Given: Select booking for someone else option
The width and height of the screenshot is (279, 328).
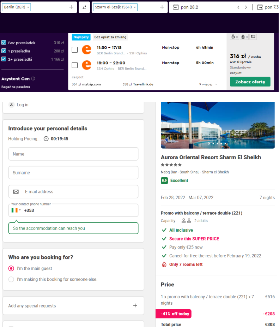Looking at the screenshot, I should point(11,279).
